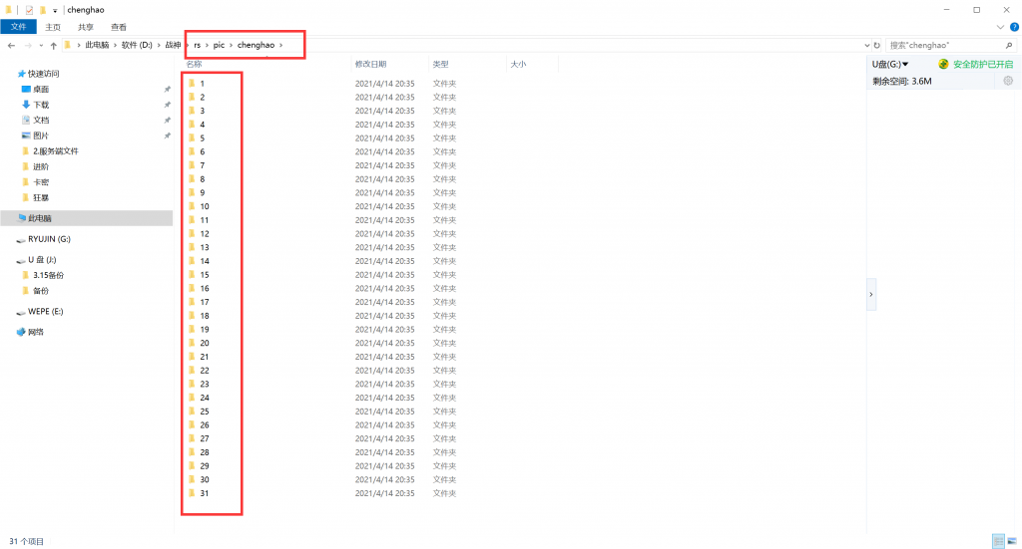Click the security panel settings gear
Screen dimensions: 1022x549
(x=1008, y=81)
